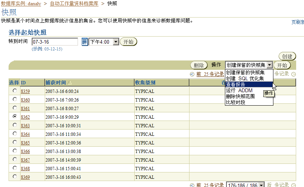
Task: Open the 数据库实例: danaly breadcrumb link
Action: pyautogui.click(x=21, y=3)
